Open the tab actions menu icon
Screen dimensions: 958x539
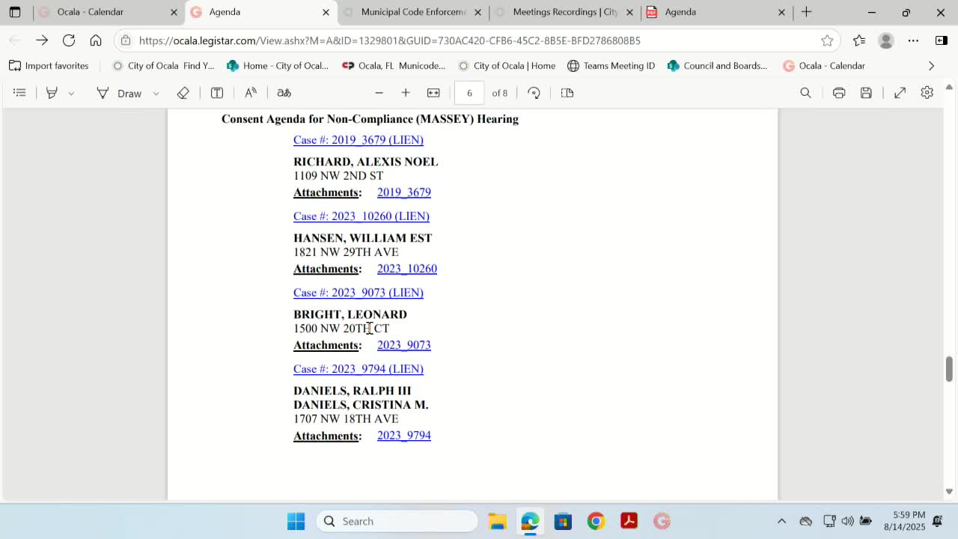(15, 12)
